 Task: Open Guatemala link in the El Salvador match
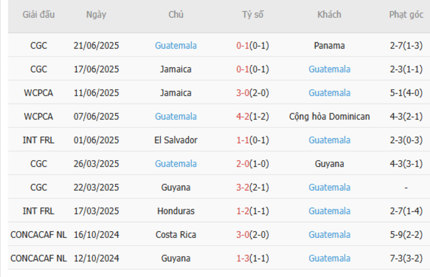tap(329, 140)
